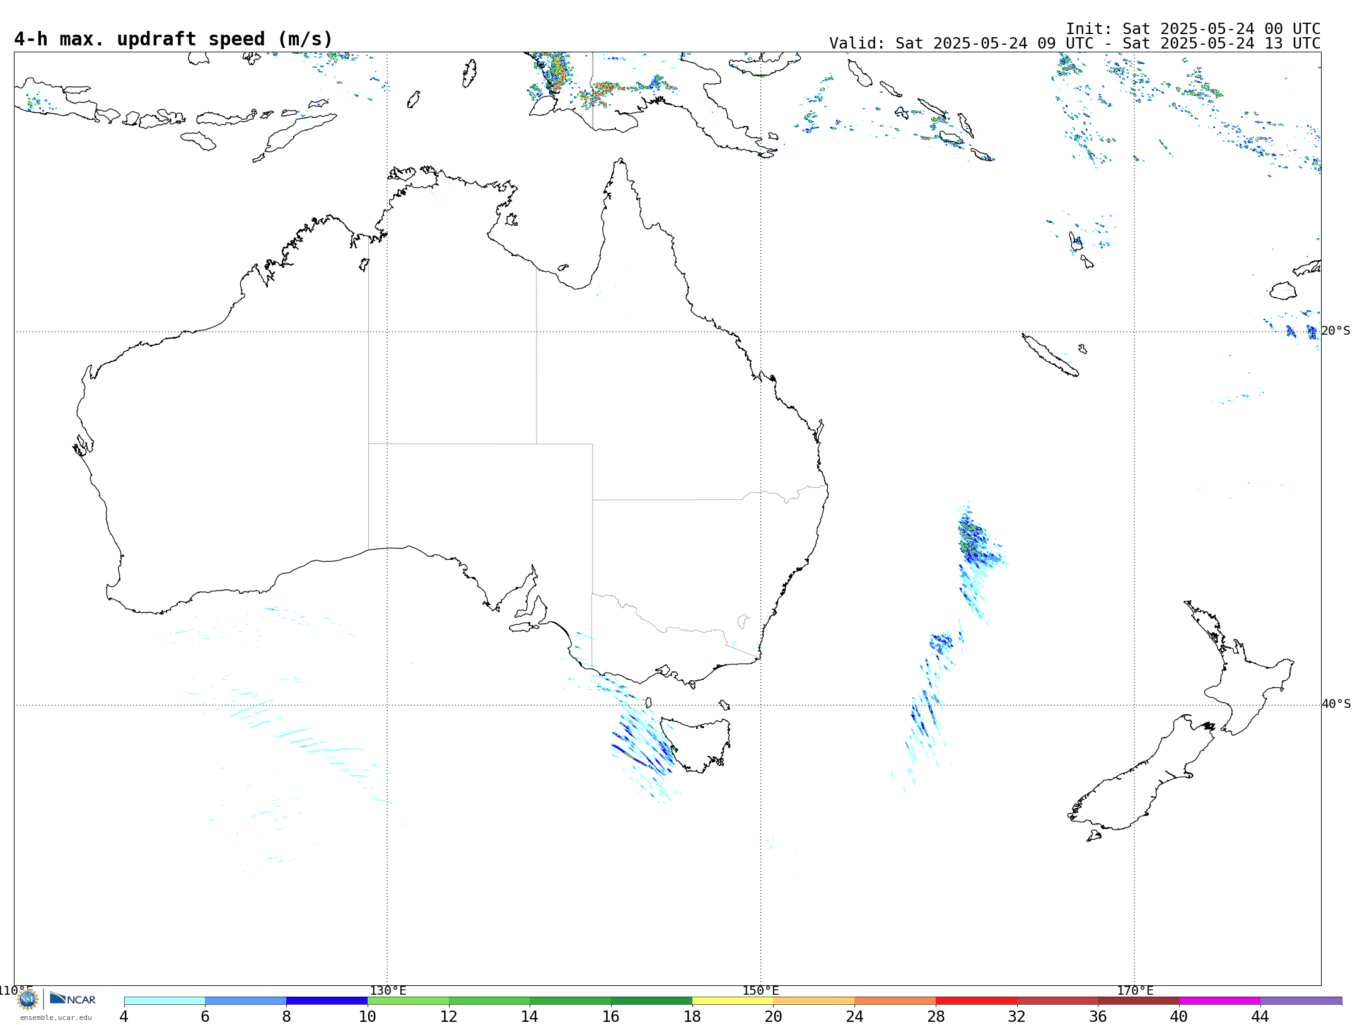Image resolution: width=1362 pixels, height=1025 pixels.
Task: Click the colorbar tick label '16'
Action: [x=611, y=1016]
